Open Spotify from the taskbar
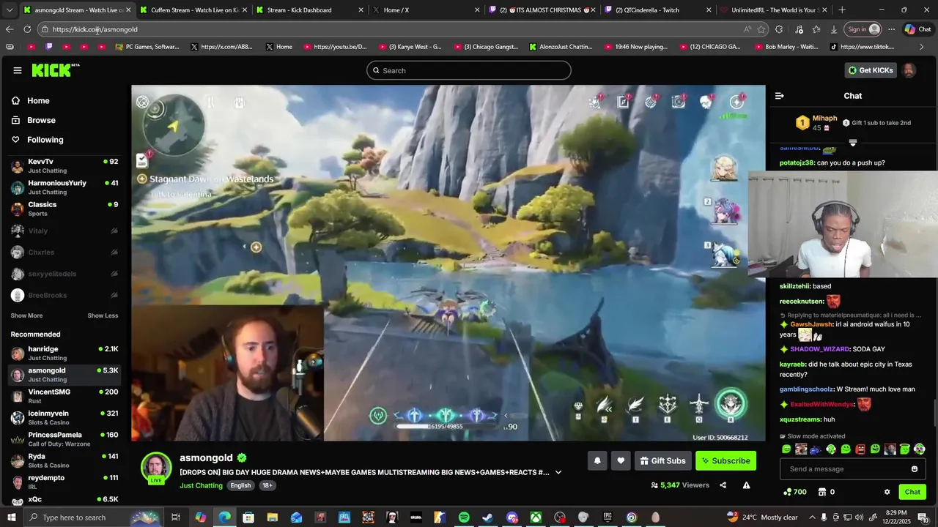938x527 pixels. coord(464,517)
